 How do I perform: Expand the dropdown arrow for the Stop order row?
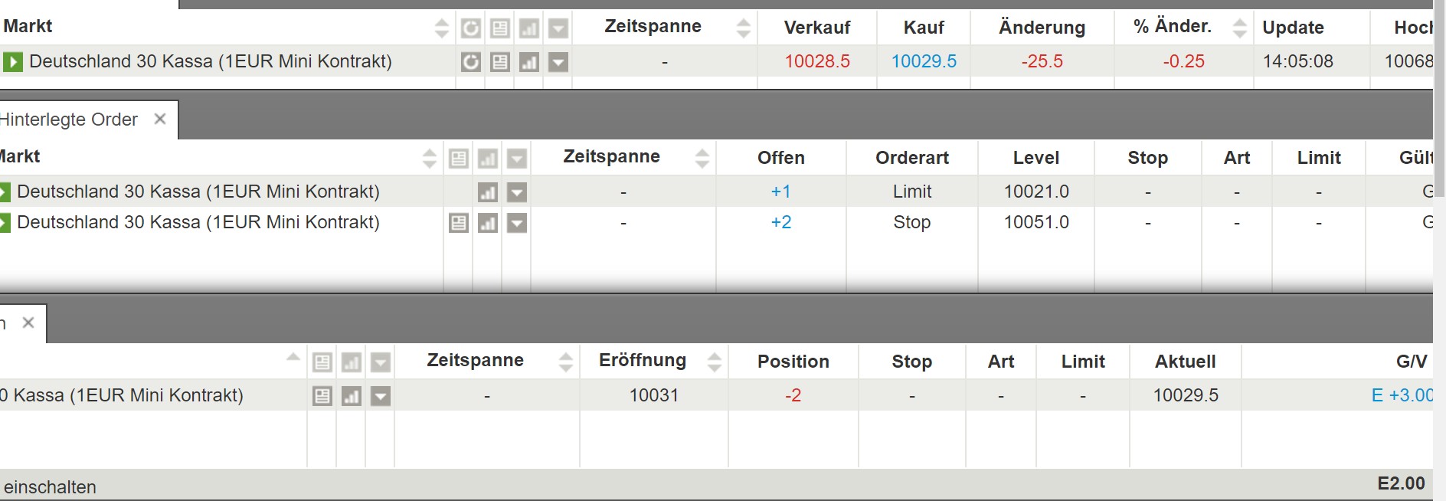click(517, 223)
